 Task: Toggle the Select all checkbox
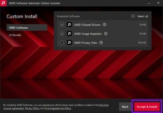coord(133,16)
